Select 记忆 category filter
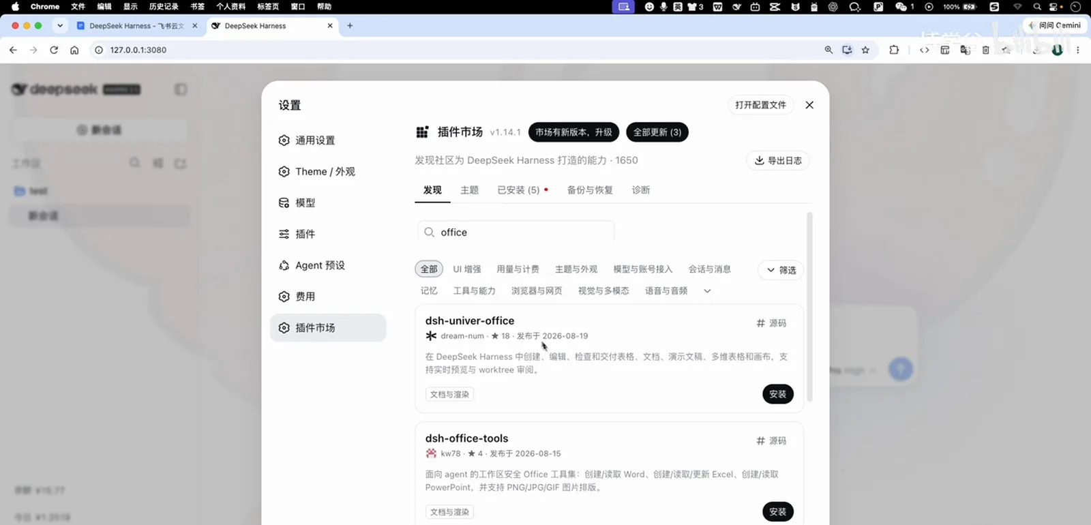This screenshot has height=525, width=1091. (x=429, y=291)
